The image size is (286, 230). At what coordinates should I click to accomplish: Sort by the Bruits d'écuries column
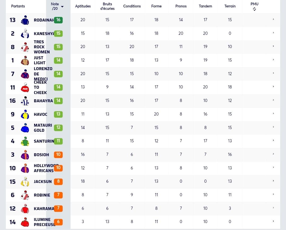(x=107, y=6)
